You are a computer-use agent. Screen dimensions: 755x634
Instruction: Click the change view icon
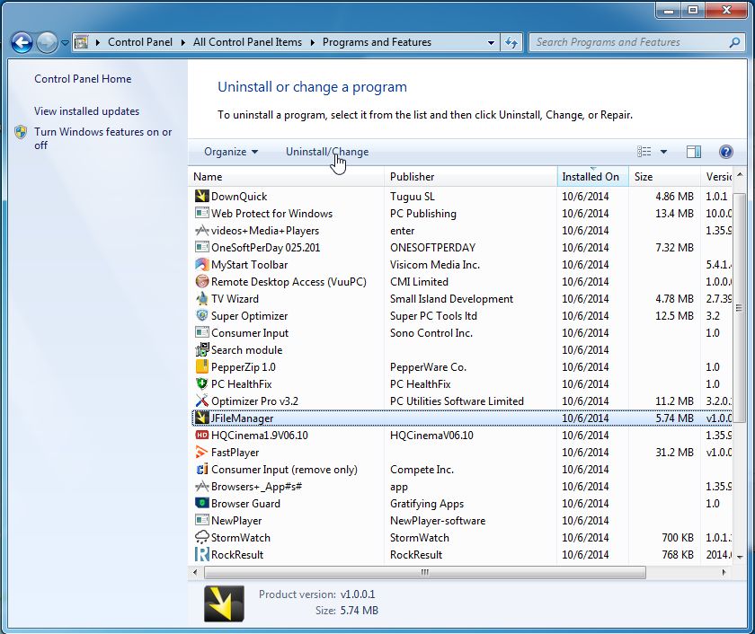(x=644, y=152)
